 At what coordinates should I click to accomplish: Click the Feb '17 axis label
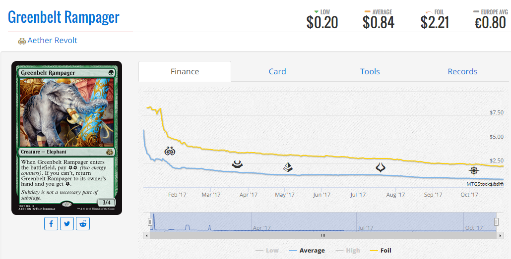[x=177, y=195]
